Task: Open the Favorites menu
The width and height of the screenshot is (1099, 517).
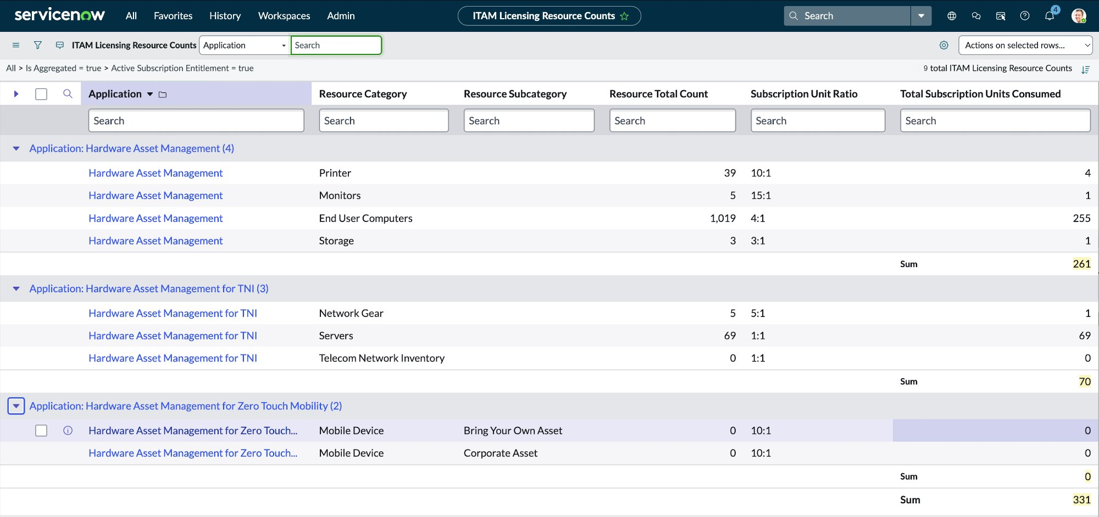Action: click(173, 16)
